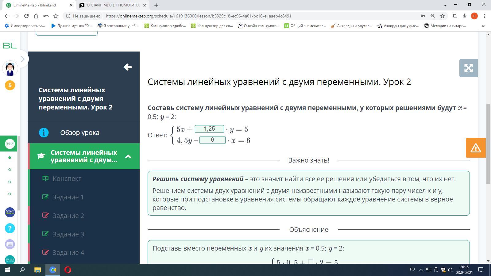
Task: Switch to the ОНЛАЙН МЕКТЕП ПОМОГИТЕ tab
Action: point(113,5)
